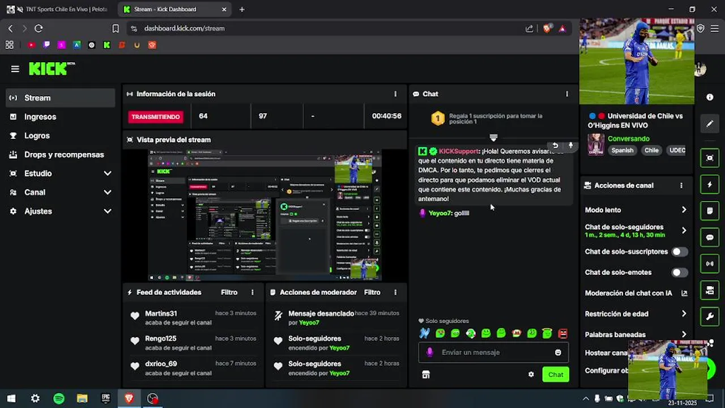Open Spotify from the taskbar

59,398
